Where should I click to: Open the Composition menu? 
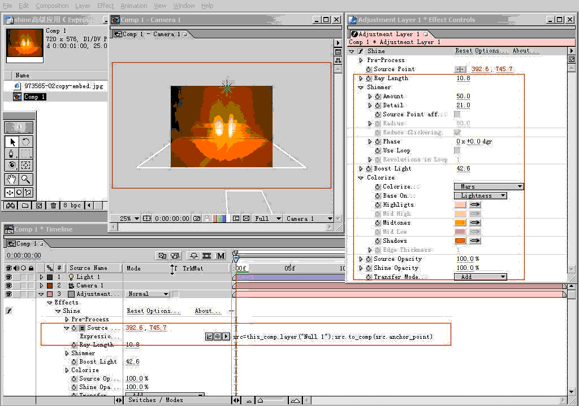tap(52, 6)
